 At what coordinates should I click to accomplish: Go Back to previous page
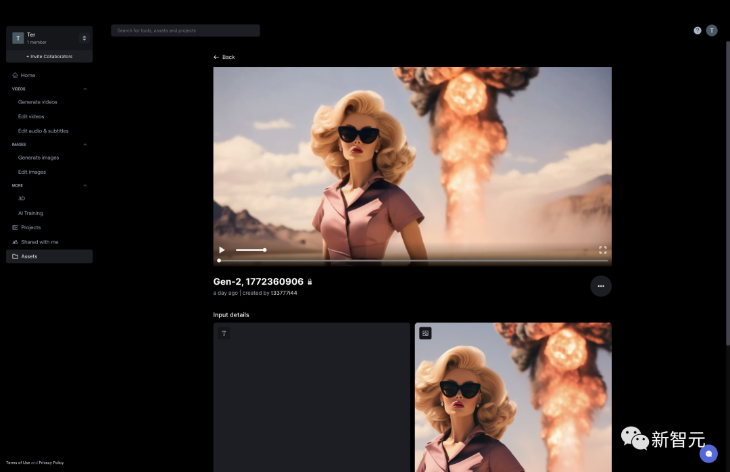[224, 57]
